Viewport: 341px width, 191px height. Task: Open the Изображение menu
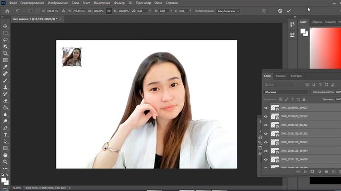(x=58, y=3)
